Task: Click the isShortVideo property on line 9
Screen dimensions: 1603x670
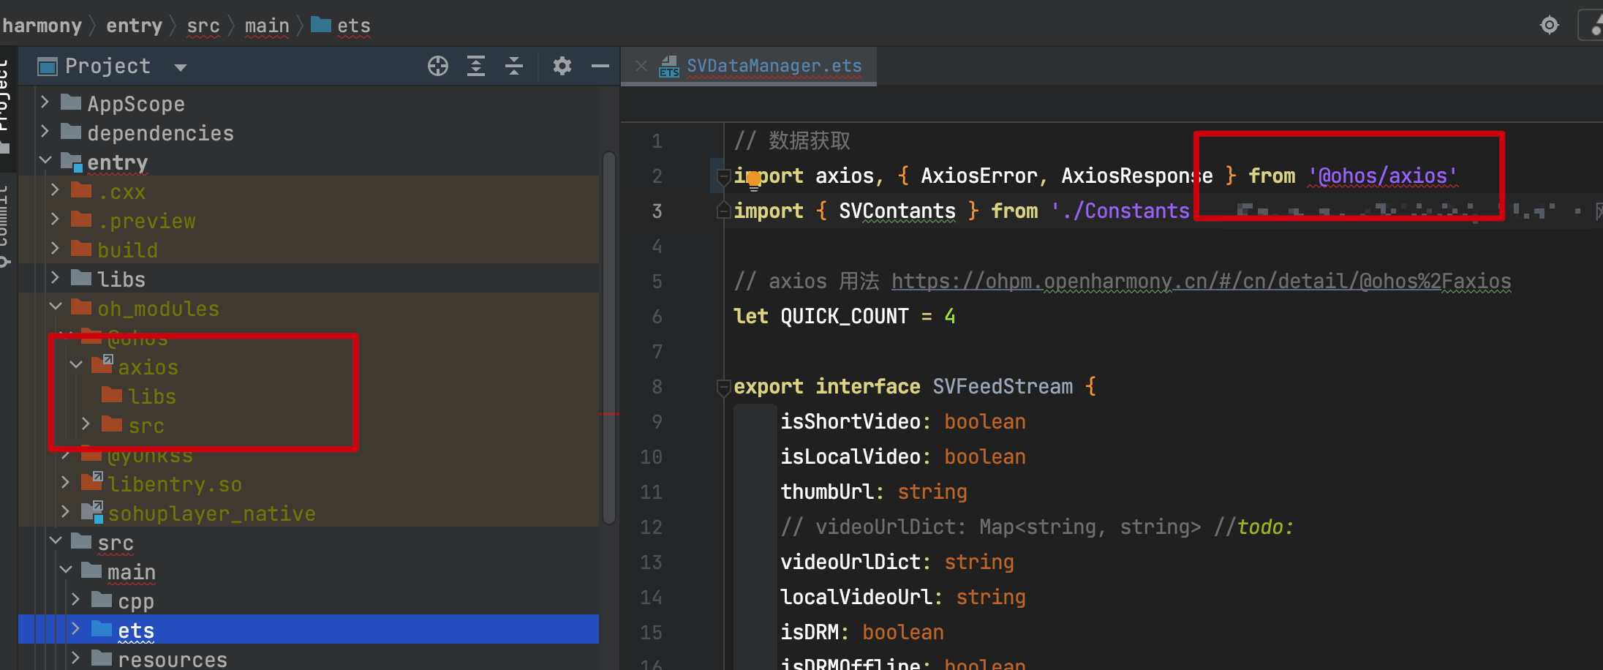Action: point(850,421)
